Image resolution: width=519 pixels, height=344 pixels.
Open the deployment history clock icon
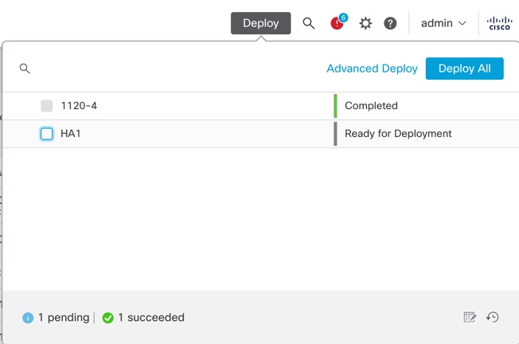(493, 317)
